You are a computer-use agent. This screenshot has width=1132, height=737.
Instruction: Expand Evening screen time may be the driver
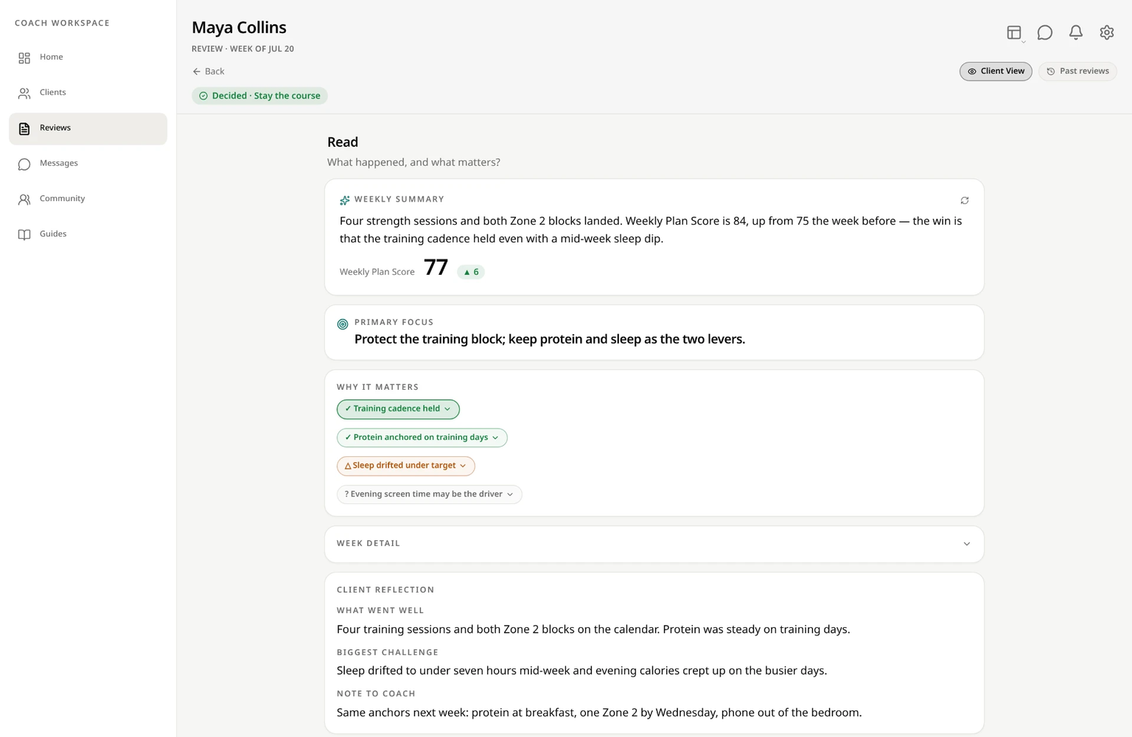(430, 495)
